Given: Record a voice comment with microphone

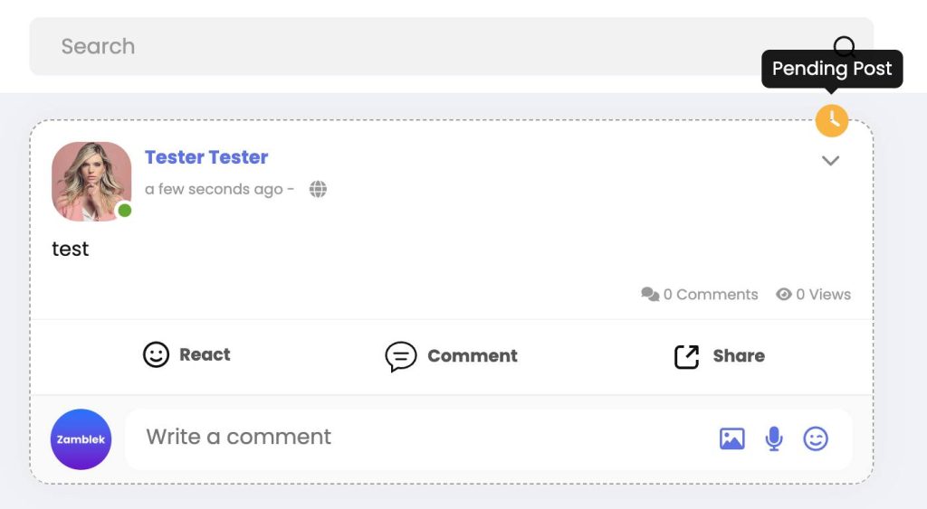Looking at the screenshot, I should [774, 438].
